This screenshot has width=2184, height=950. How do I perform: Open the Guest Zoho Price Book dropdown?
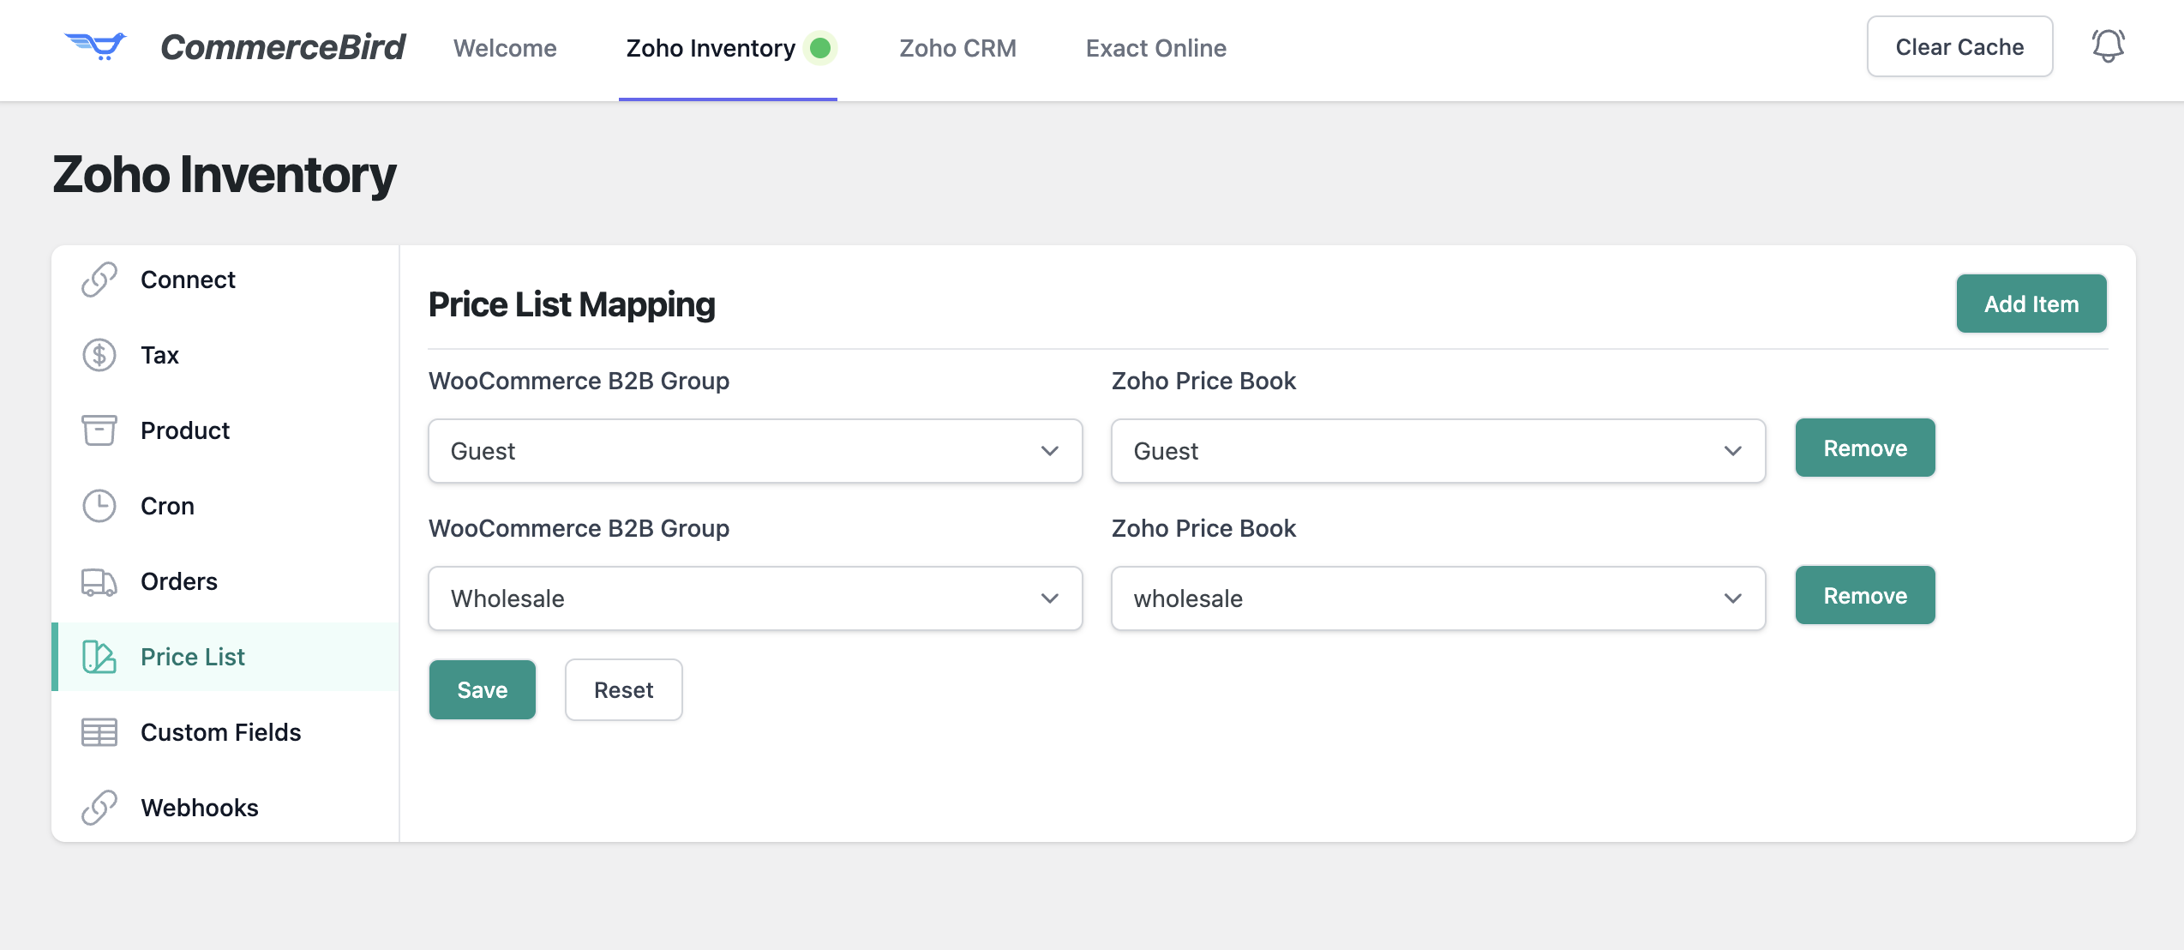(1438, 451)
